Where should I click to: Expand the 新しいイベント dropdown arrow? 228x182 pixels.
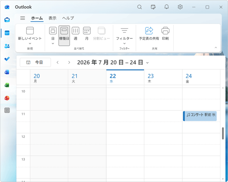[x=30, y=43]
